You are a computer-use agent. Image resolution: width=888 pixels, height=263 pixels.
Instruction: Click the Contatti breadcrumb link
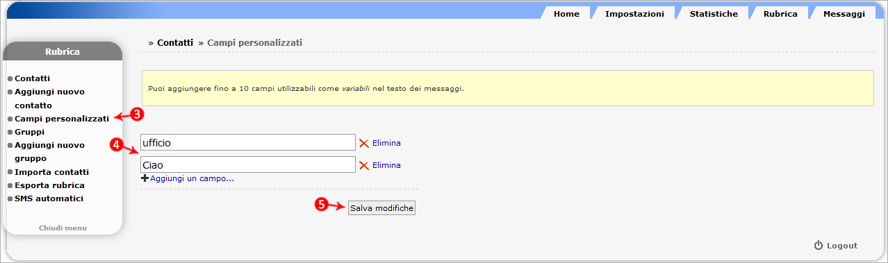(175, 42)
